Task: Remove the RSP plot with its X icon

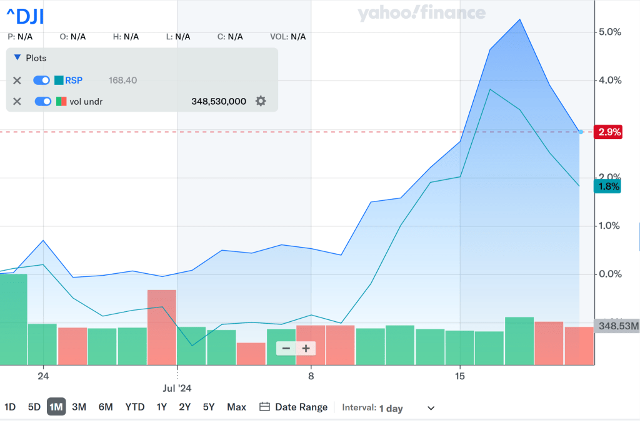Action: click(17, 80)
